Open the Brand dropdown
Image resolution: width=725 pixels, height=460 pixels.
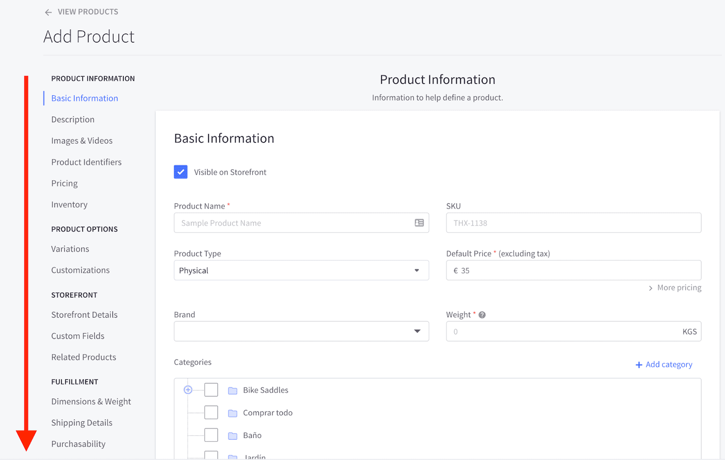301,331
